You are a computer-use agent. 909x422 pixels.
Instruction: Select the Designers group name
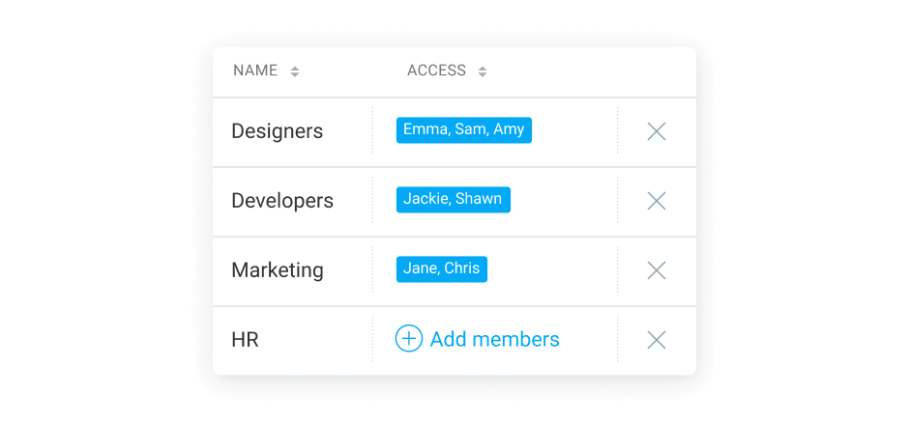click(277, 131)
